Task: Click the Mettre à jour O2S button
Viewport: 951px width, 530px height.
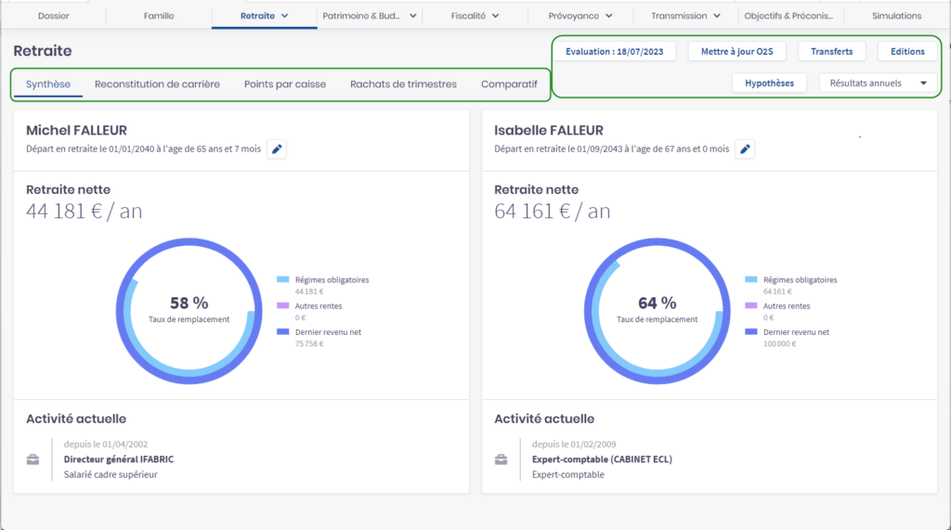Action: tap(736, 51)
